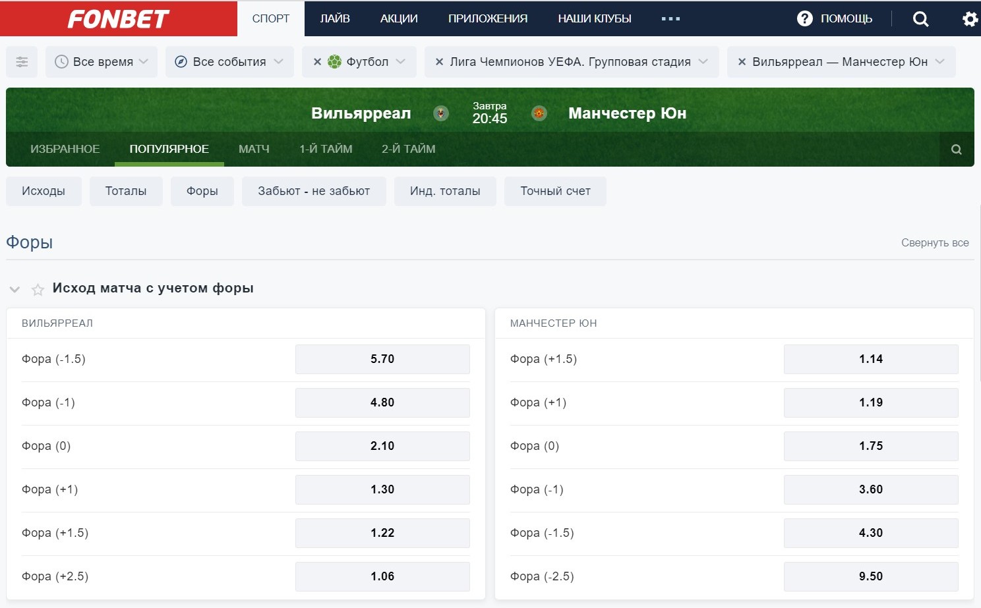Screen dimensions: 981x608
Task: Go to the ЛАЙВ section
Action: coord(335,18)
